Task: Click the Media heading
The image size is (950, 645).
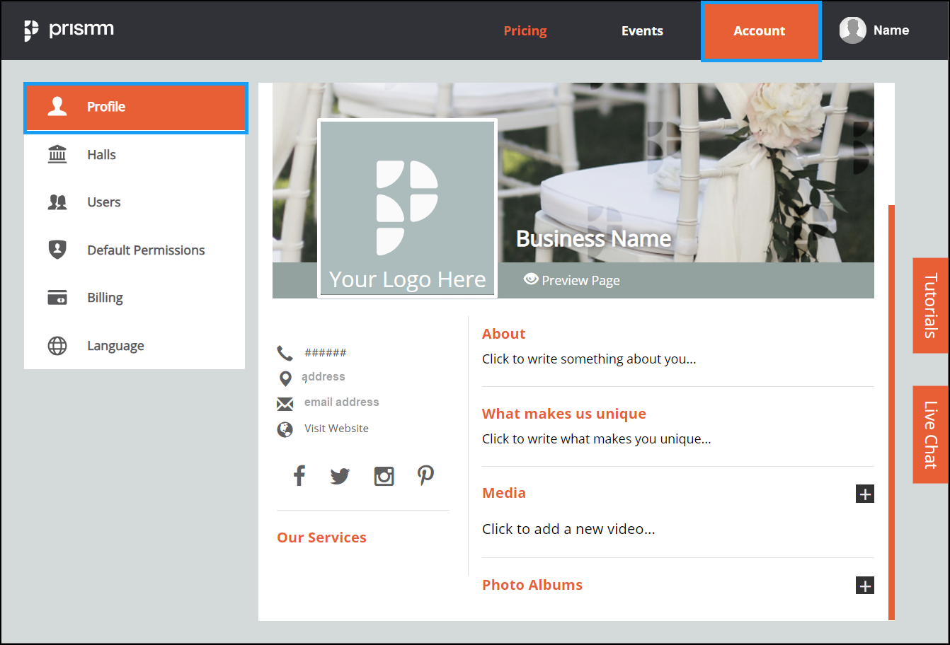Action: tap(504, 493)
